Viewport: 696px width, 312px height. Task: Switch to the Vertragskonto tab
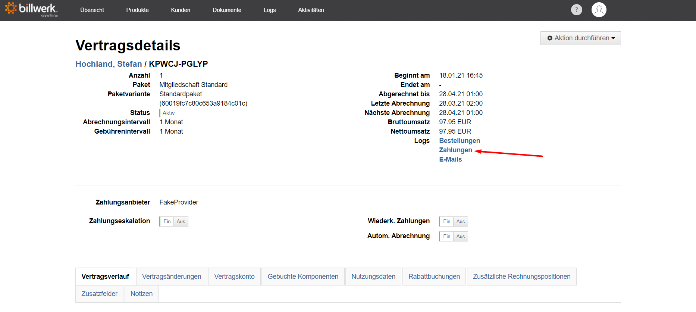pos(234,277)
